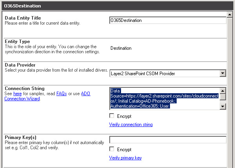Image resolution: width=235 pixels, height=168 pixels.
Task: Click the main panel scroll up arrow
Action: pyautogui.click(x=231, y=15)
